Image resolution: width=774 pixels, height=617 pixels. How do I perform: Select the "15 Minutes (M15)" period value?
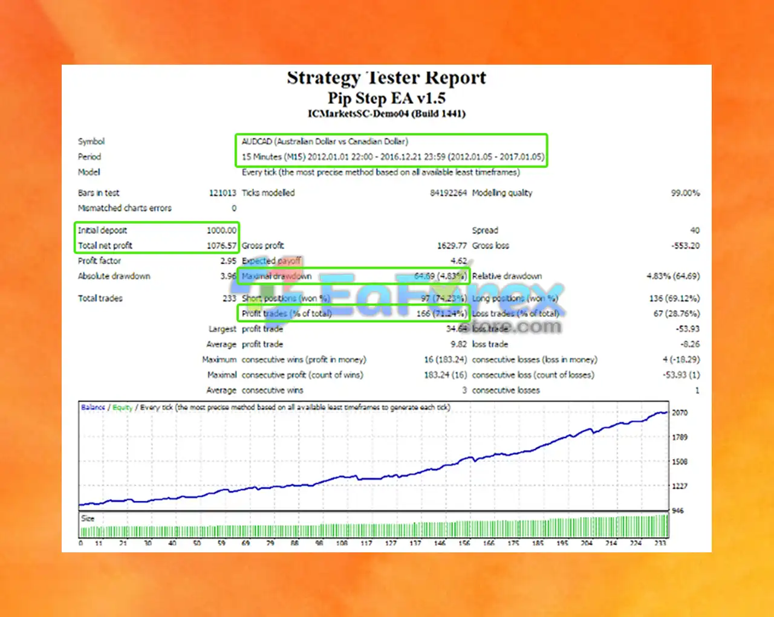coord(273,157)
